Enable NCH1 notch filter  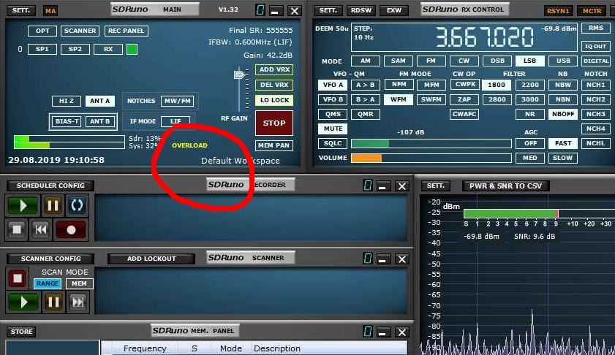596,85
